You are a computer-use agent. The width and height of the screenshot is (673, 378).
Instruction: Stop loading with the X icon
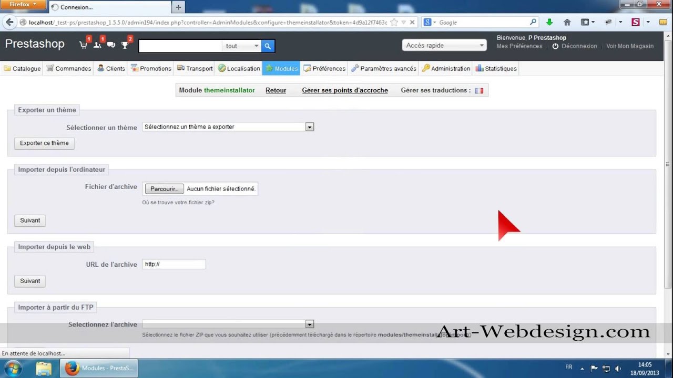(412, 23)
